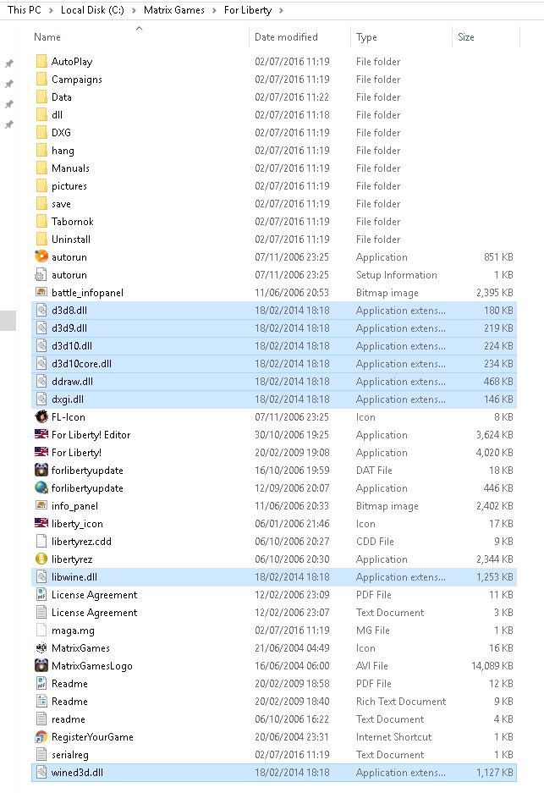Sort by Type column header

366,37
